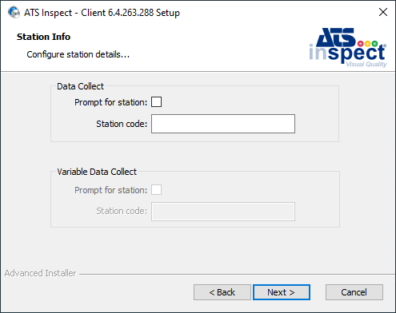
Task: Click the Variable Data Collect group title
Action: [x=97, y=172]
